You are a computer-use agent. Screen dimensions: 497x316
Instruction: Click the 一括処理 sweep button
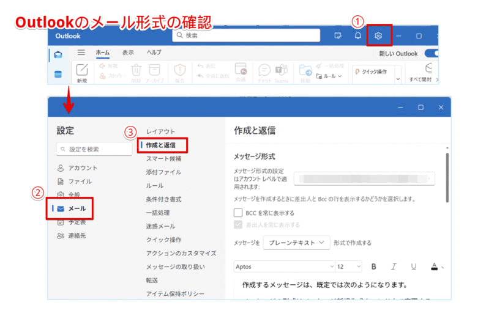click(331, 66)
